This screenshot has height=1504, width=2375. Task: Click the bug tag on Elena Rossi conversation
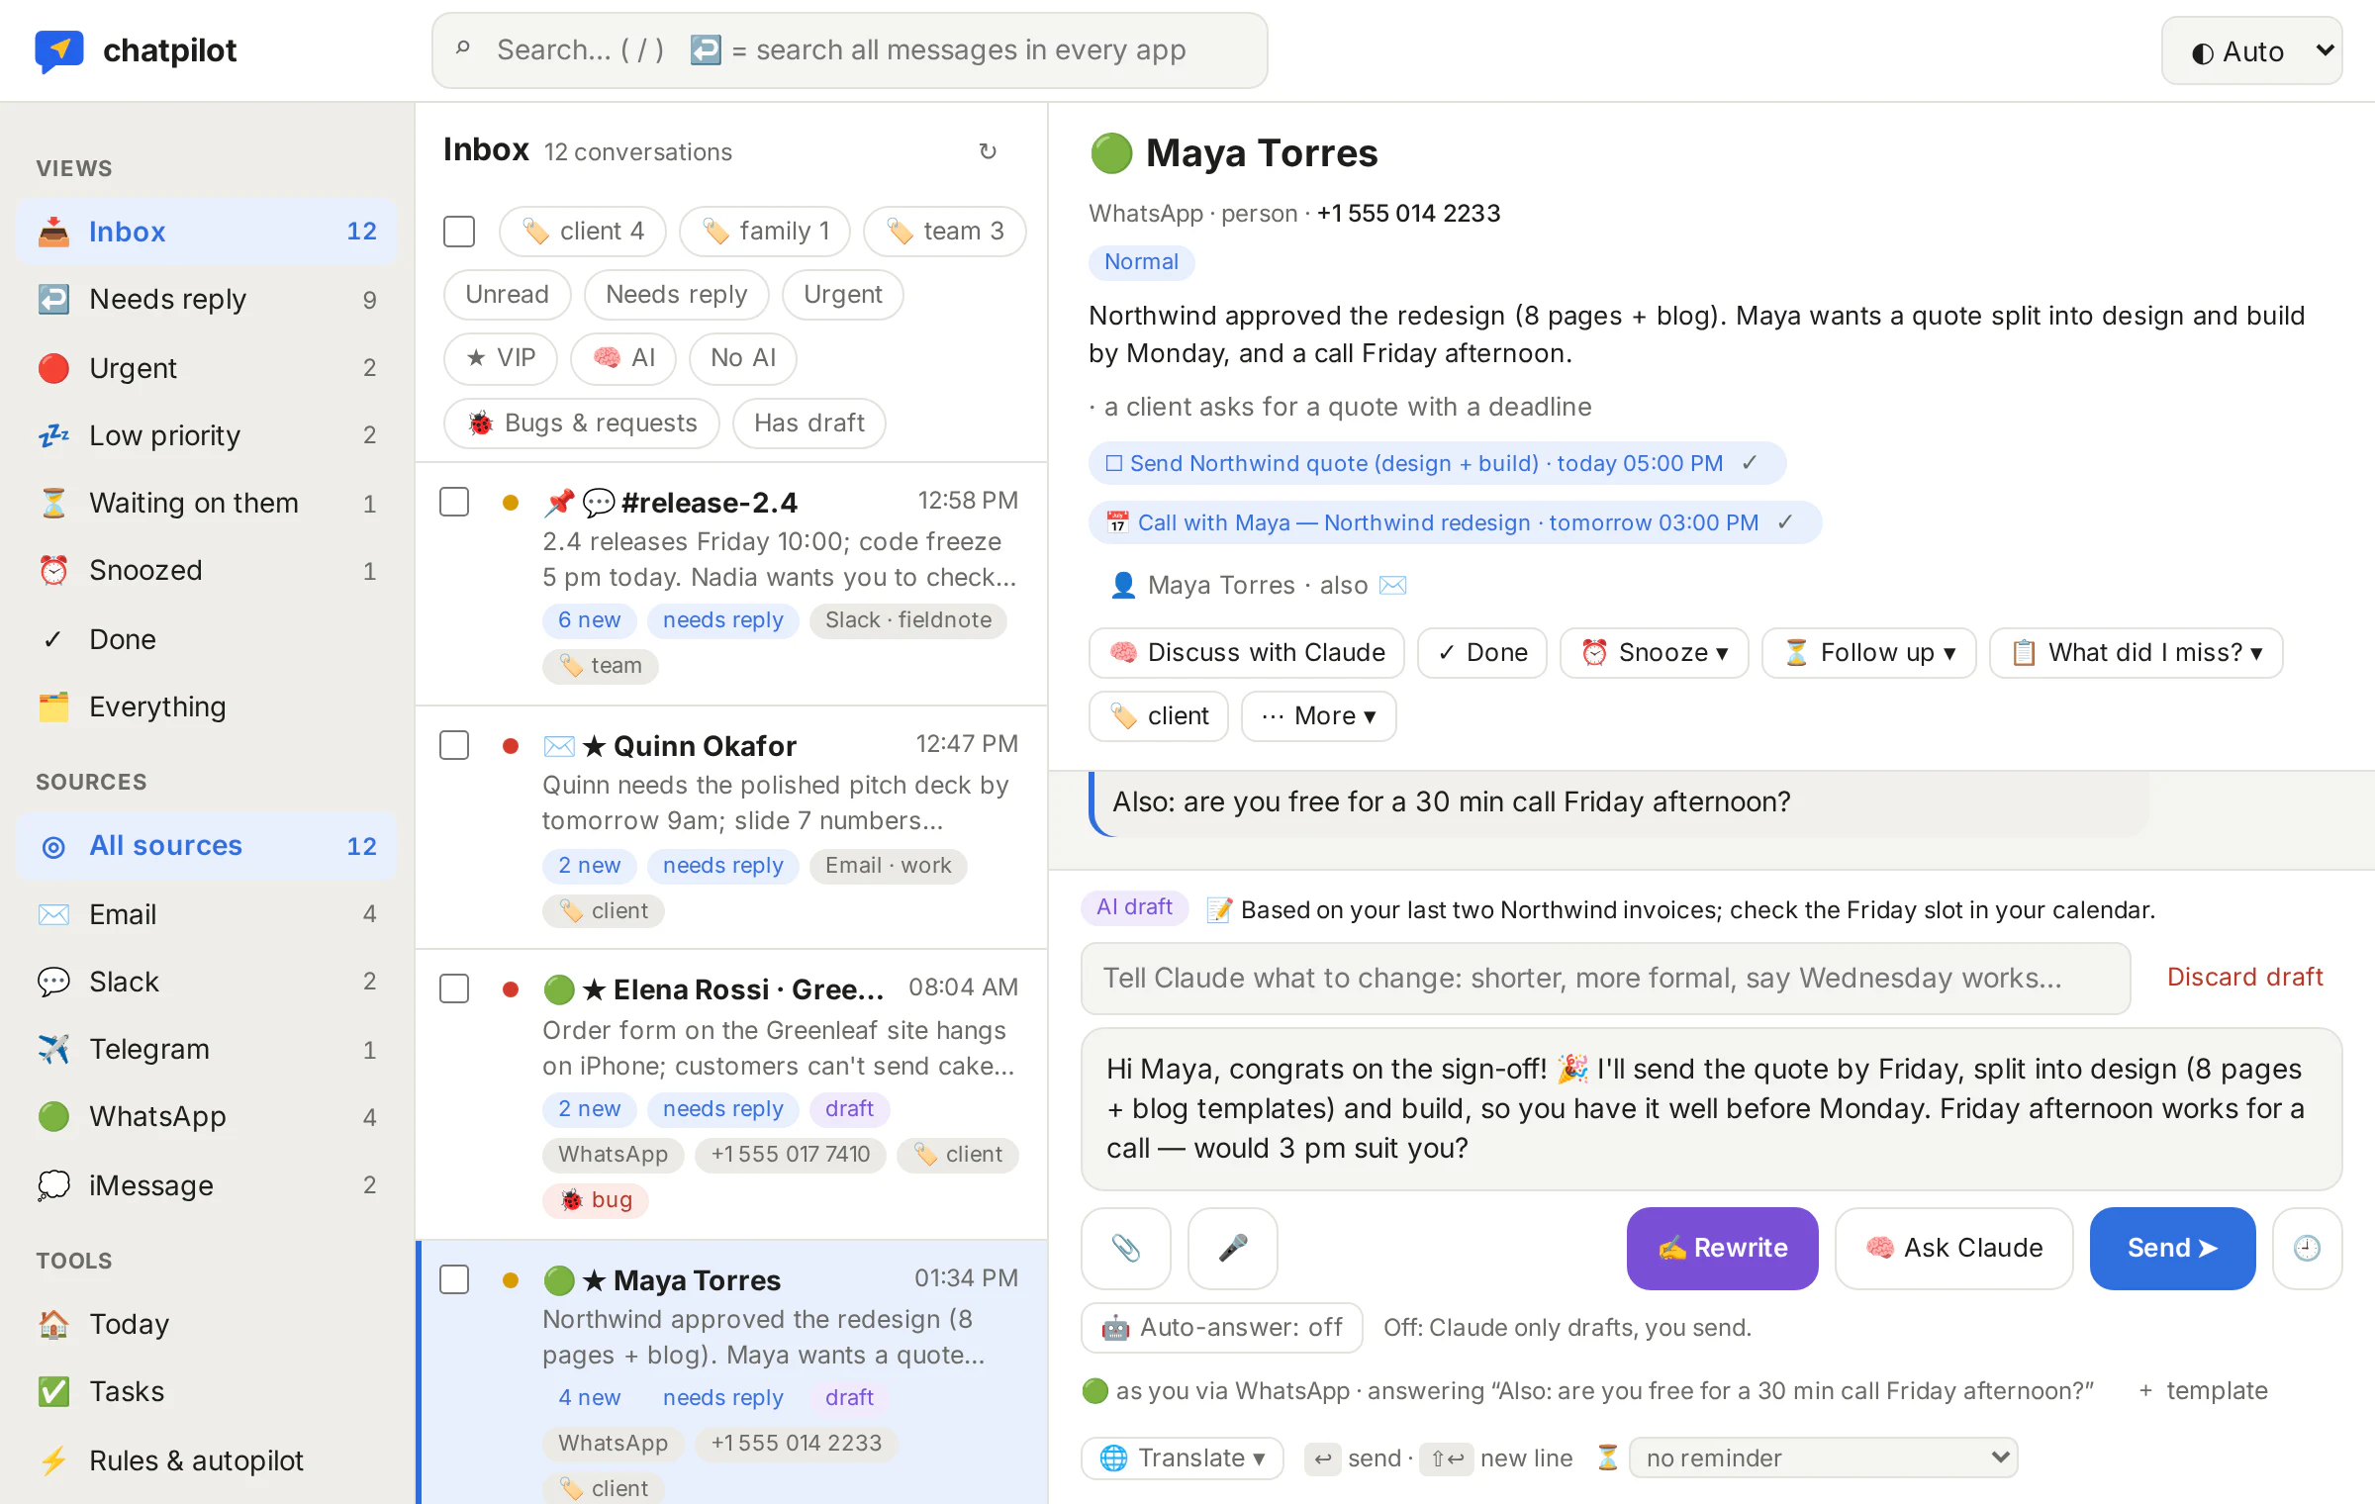596,1199
